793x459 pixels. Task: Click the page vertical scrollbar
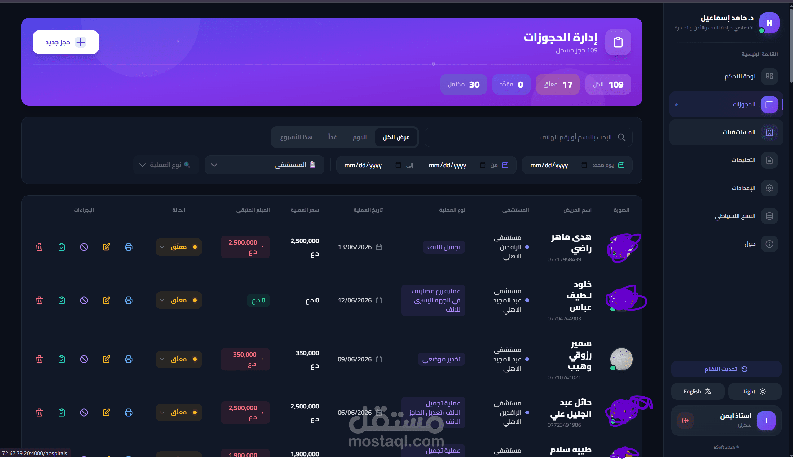(791, 46)
